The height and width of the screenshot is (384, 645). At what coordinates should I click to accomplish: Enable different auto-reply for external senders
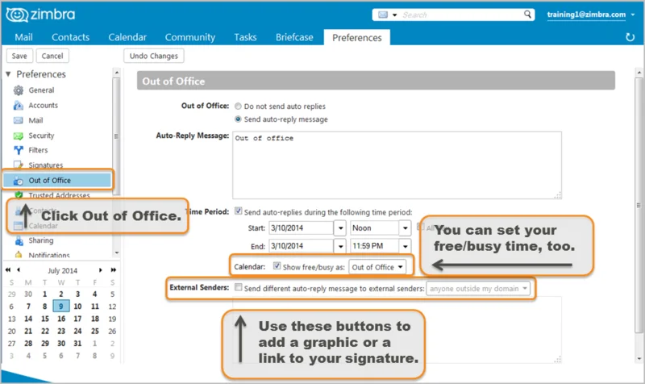238,287
